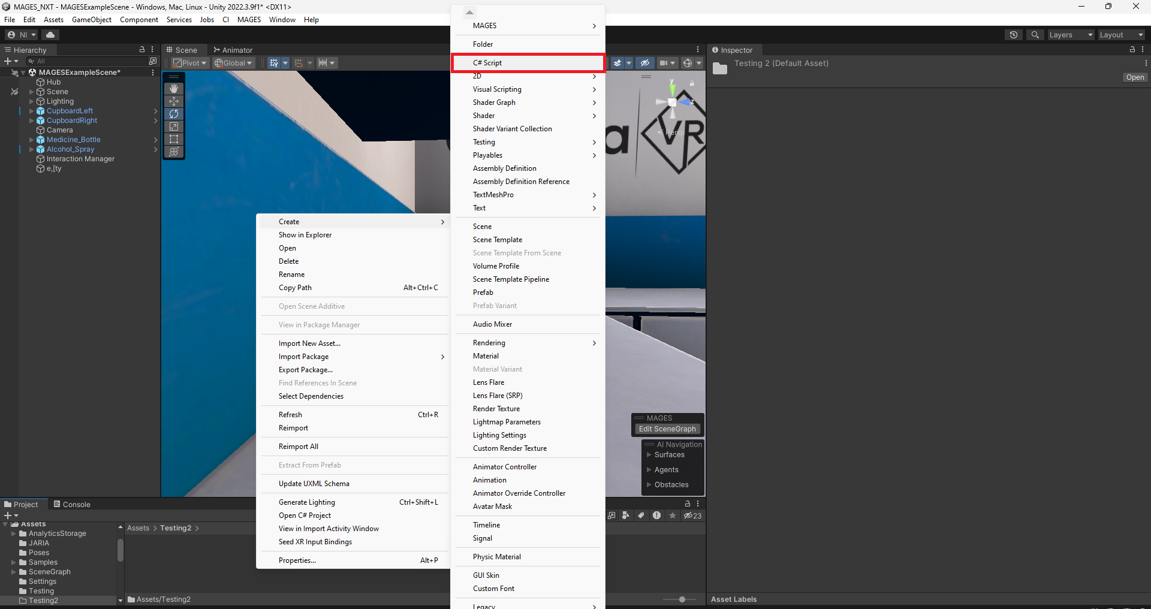This screenshot has height=609, width=1151.
Task: Toggle scene visibility of hidden objects
Action: pyautogui.click(x=645, y=63)
